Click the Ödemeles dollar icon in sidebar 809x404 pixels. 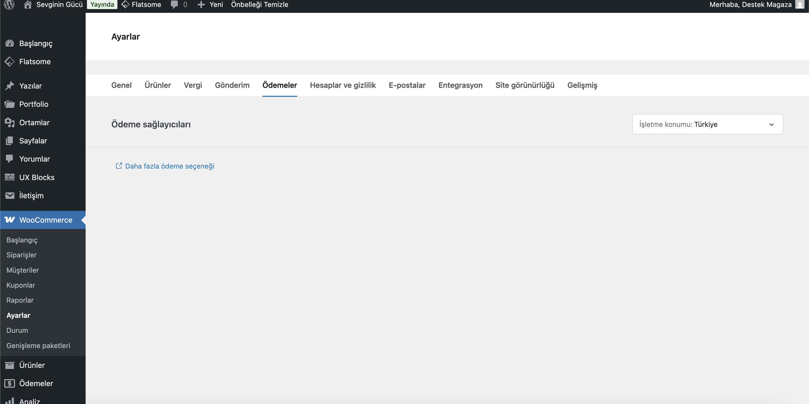pos(10,383)
